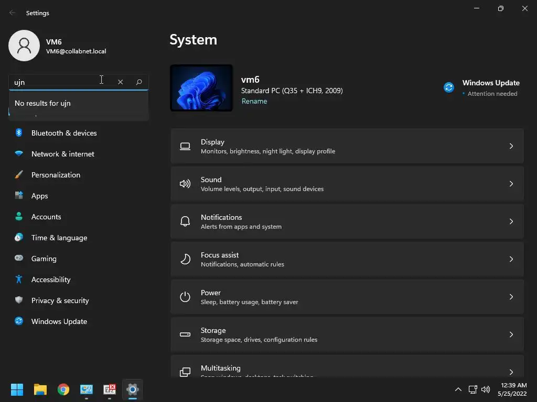Expand the Power settings chevron
Screen dimensions: 537x402
[511, 297]
